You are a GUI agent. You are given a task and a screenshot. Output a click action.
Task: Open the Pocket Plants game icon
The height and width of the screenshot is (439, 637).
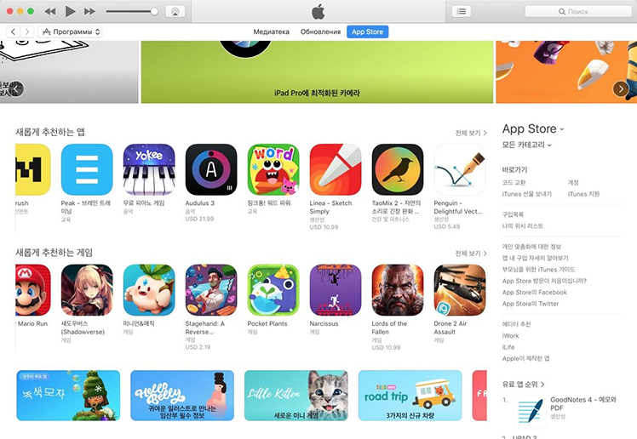[273, 290]
